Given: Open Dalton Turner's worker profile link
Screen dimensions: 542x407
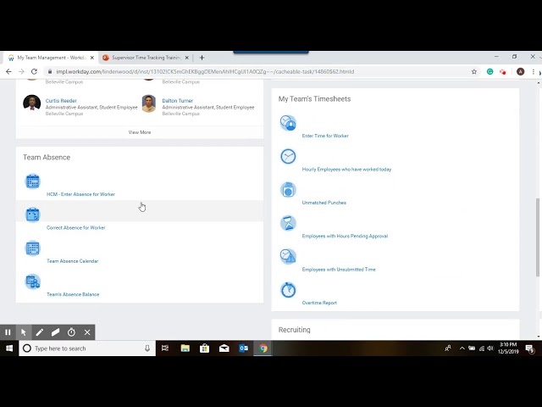Looking at the screenshot, I should click(178, 101).
